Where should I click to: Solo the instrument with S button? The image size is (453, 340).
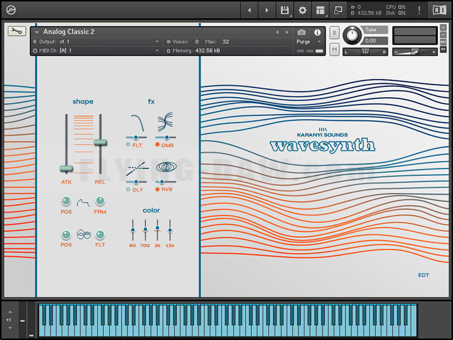coord(334,32)
